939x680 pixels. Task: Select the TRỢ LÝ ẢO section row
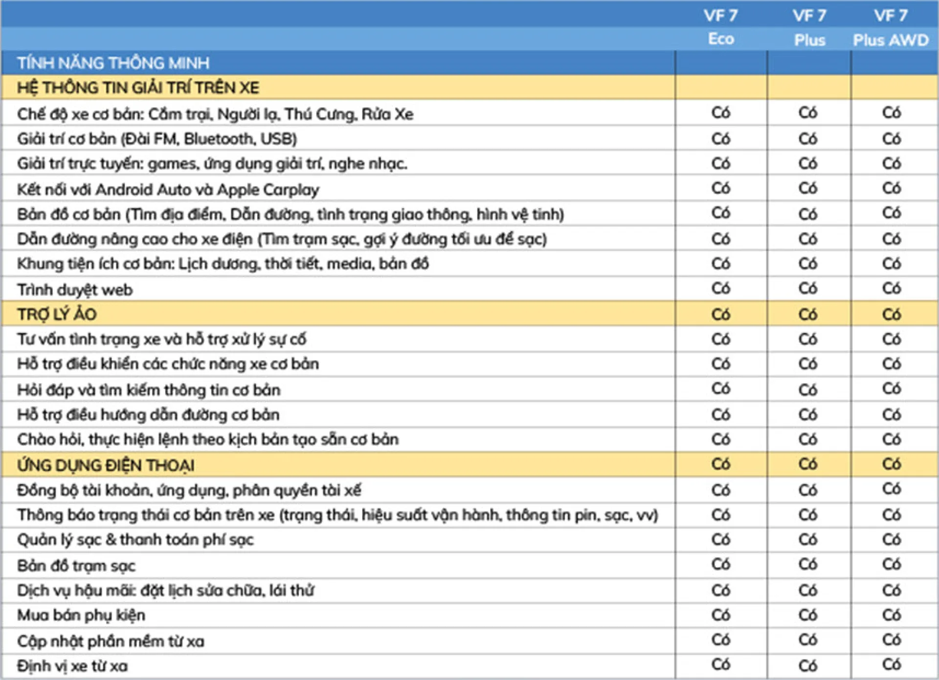coord(57,314)
